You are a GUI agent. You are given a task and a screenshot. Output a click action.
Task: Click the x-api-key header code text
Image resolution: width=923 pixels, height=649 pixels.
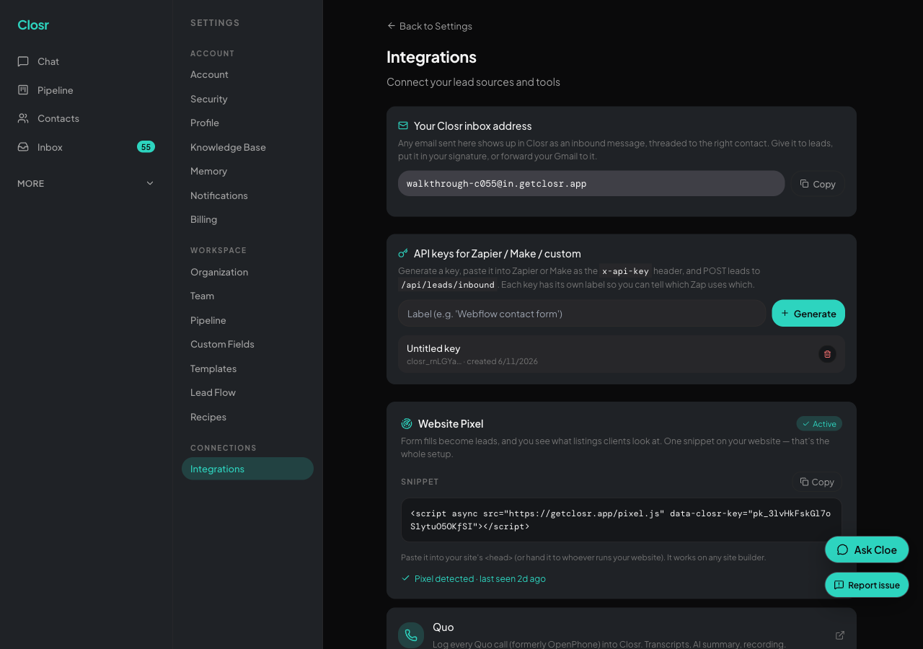point(625,271)
